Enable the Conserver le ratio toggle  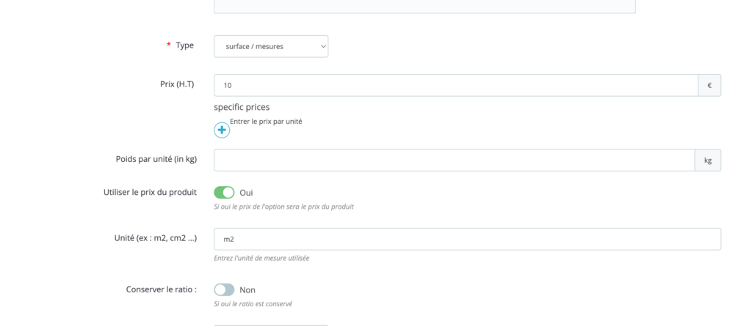(x=224, y=290)
